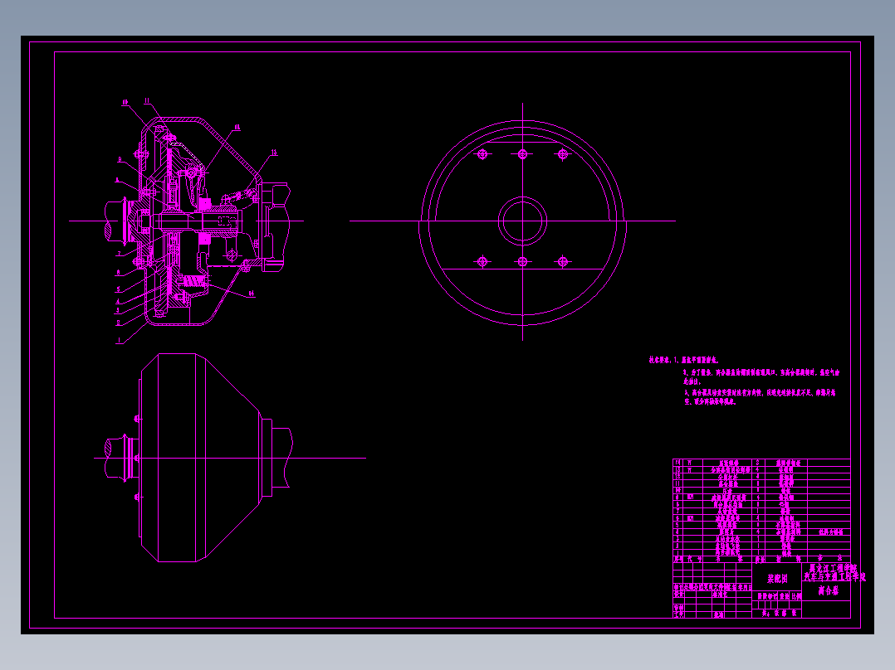Select the 离合器 drawing name text

pyautogui.click(x=829, y=591)
